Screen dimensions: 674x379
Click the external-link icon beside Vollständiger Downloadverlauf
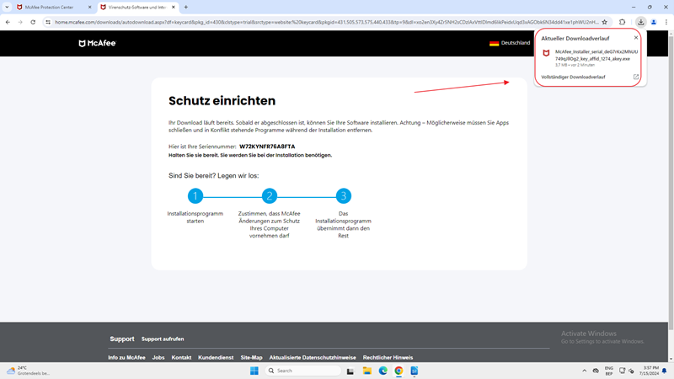click(x=636, y=77)
